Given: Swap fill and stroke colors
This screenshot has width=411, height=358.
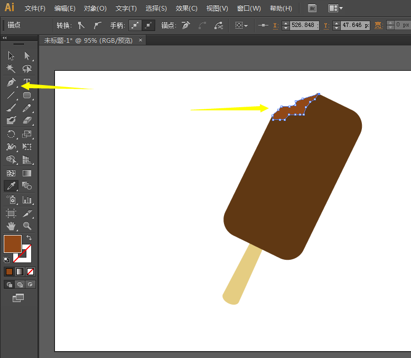Looking at the screenshot, I should coord(29,238).
